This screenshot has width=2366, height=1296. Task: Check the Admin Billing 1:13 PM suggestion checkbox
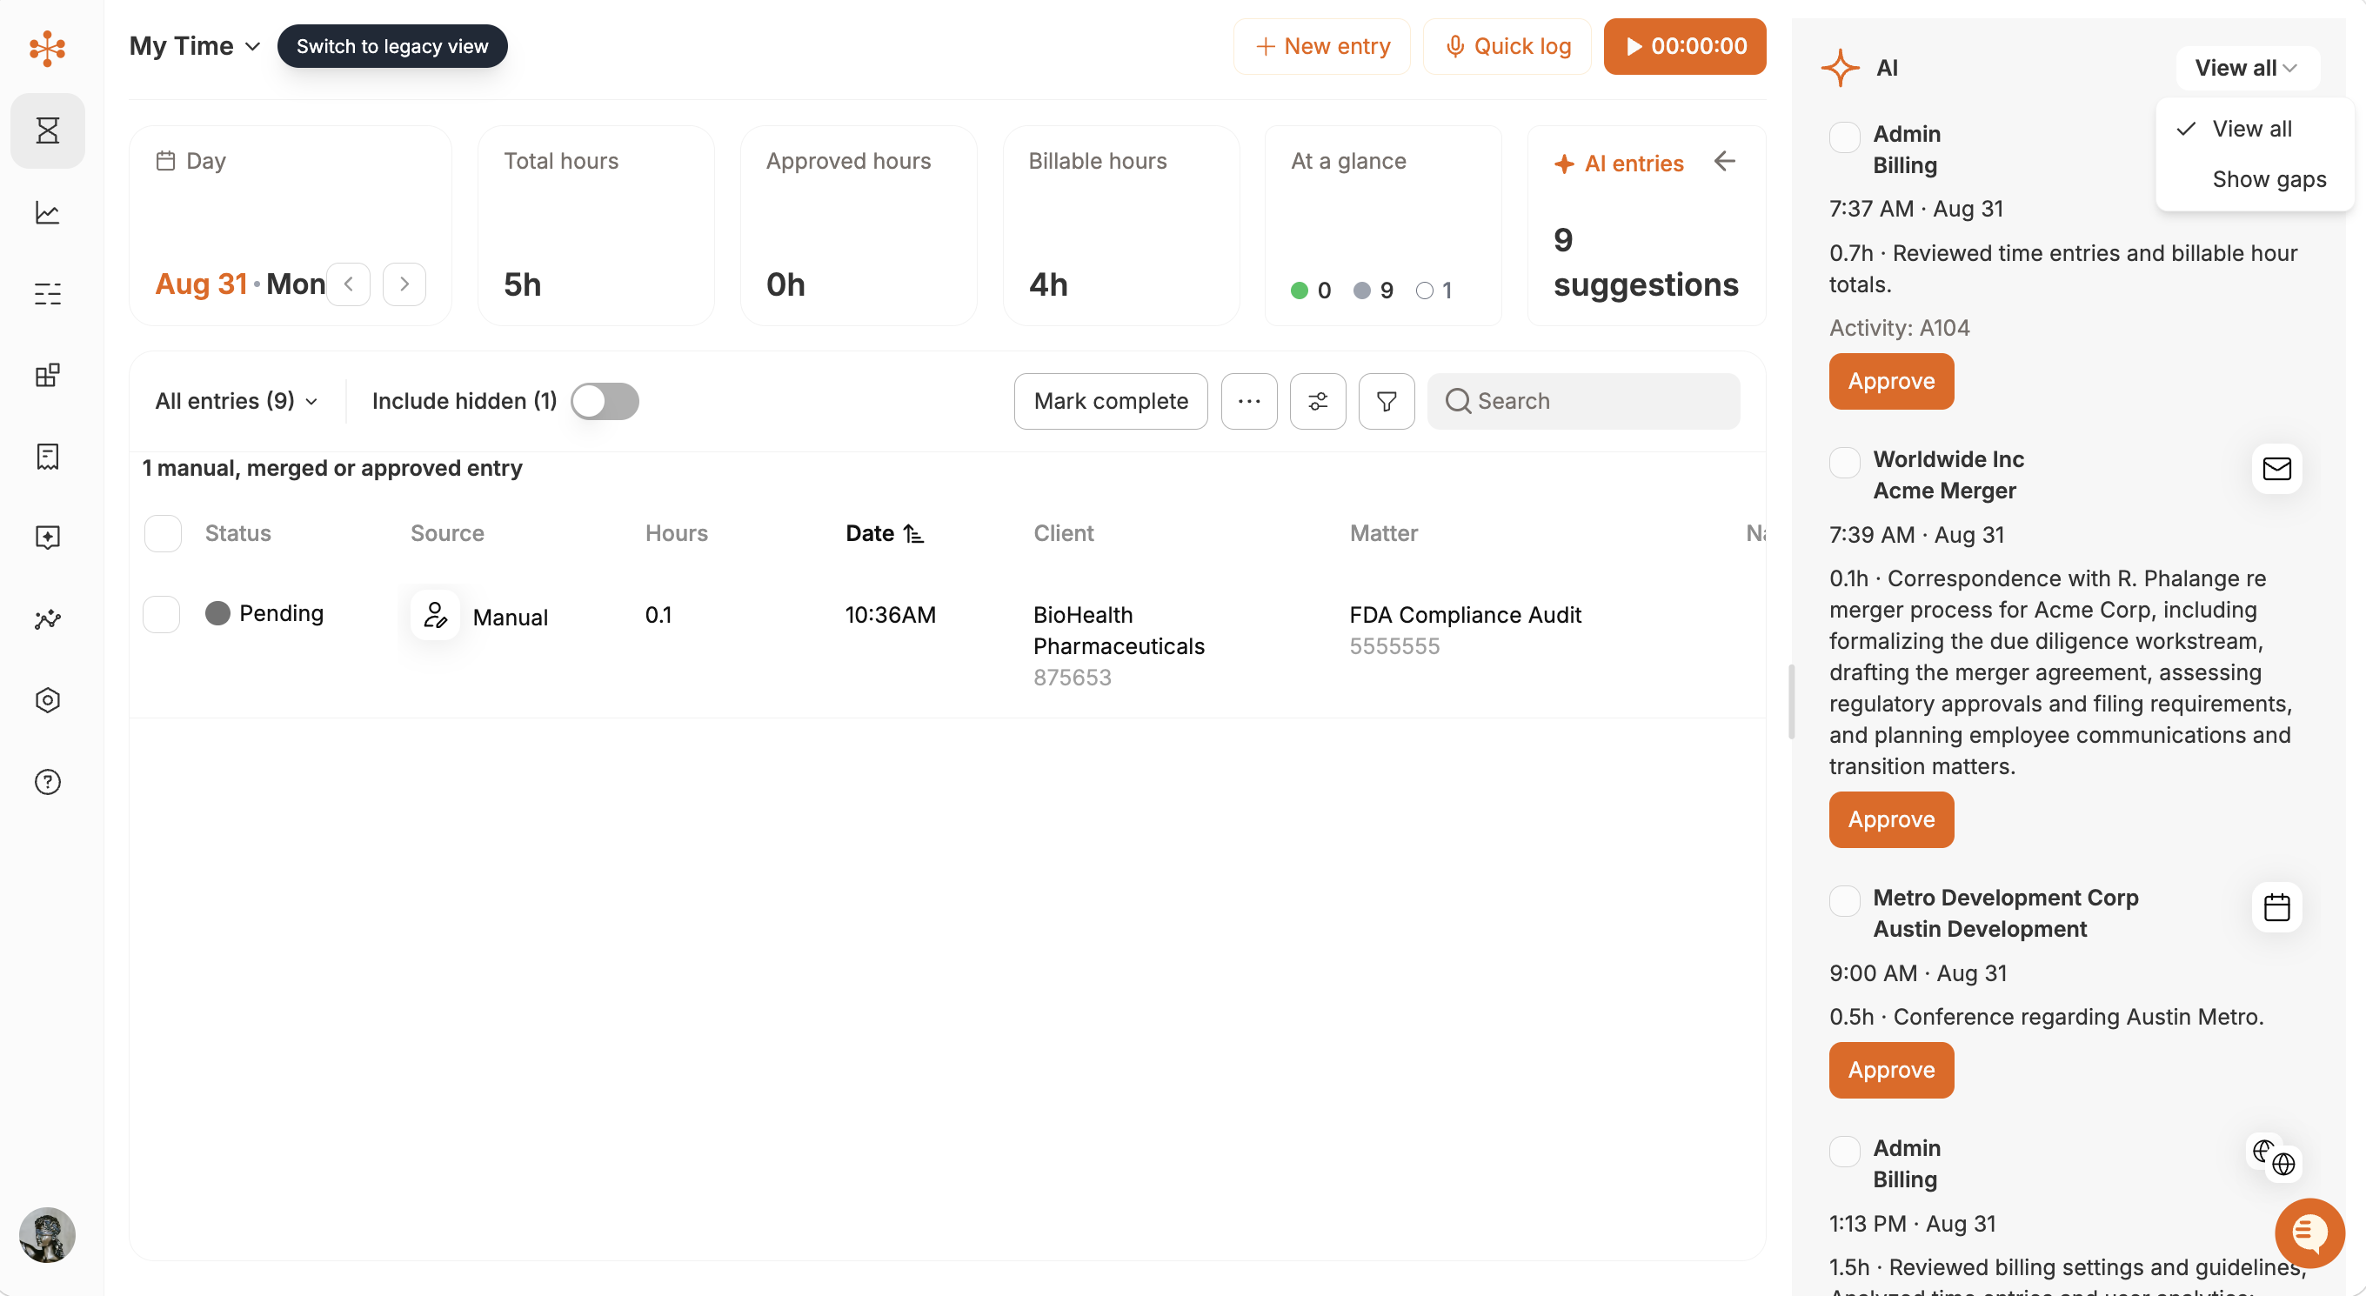(1844, 1151)
